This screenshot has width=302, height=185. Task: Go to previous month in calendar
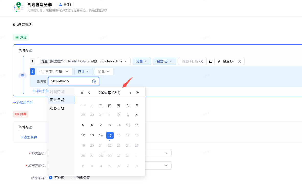point(89,93)
